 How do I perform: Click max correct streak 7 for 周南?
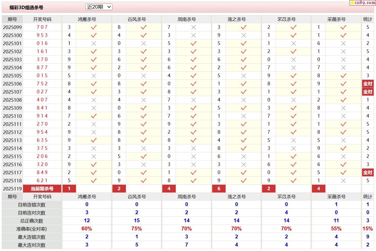click(187, 245)
